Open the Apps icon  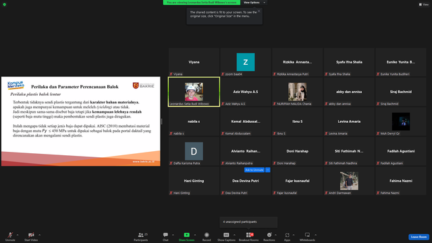pos(287,235)
